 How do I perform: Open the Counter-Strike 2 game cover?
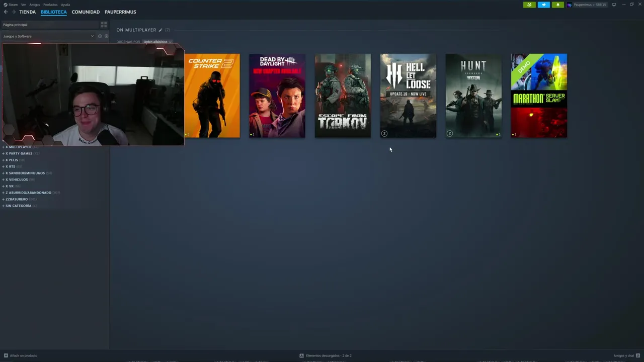point(212,96)
